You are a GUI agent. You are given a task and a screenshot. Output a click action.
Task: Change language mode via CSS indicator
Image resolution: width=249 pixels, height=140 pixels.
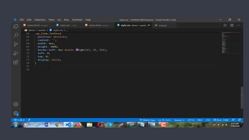pyautogui.click(x=208, y=120)
